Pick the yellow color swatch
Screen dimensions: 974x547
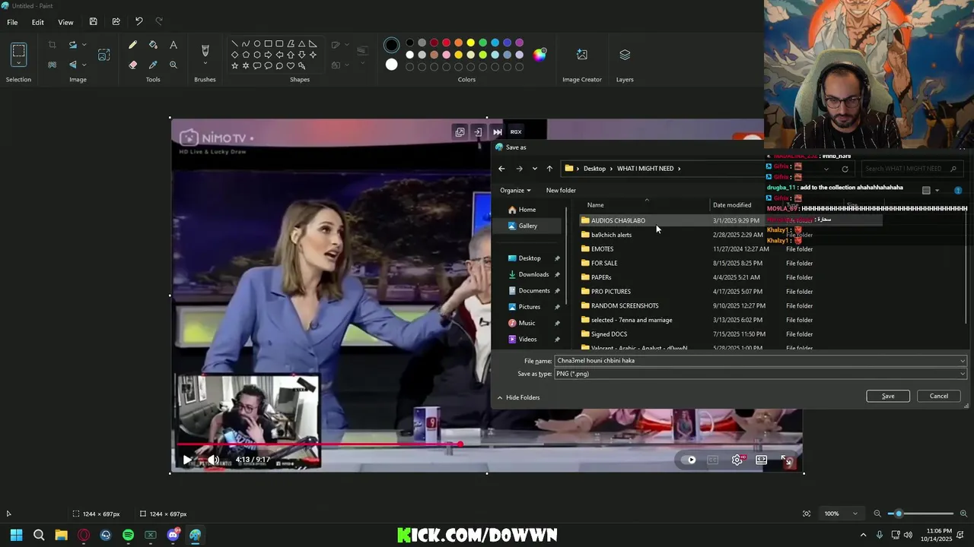point(470,43)
